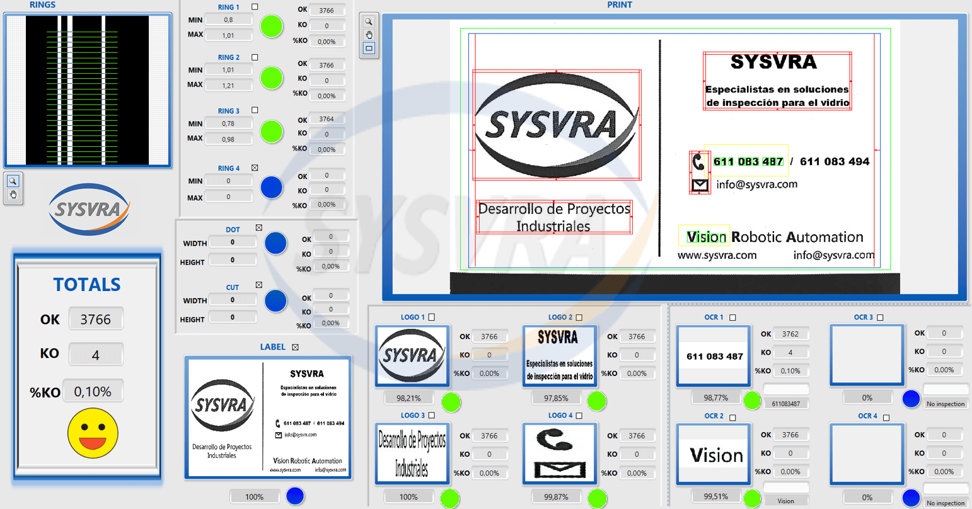
Task: Uncheck the Ring 4 checkbox
Action: [x=255, y=168]
